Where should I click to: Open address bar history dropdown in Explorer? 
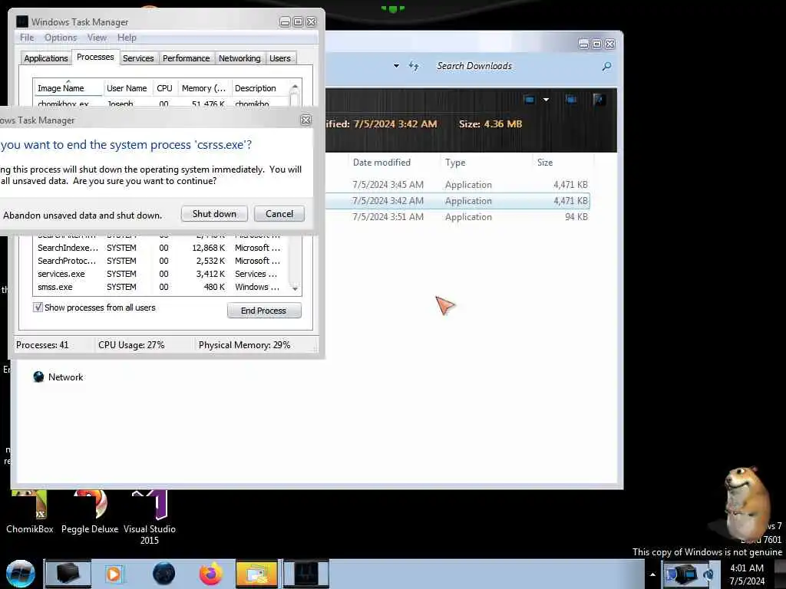[x=396, y=66]
